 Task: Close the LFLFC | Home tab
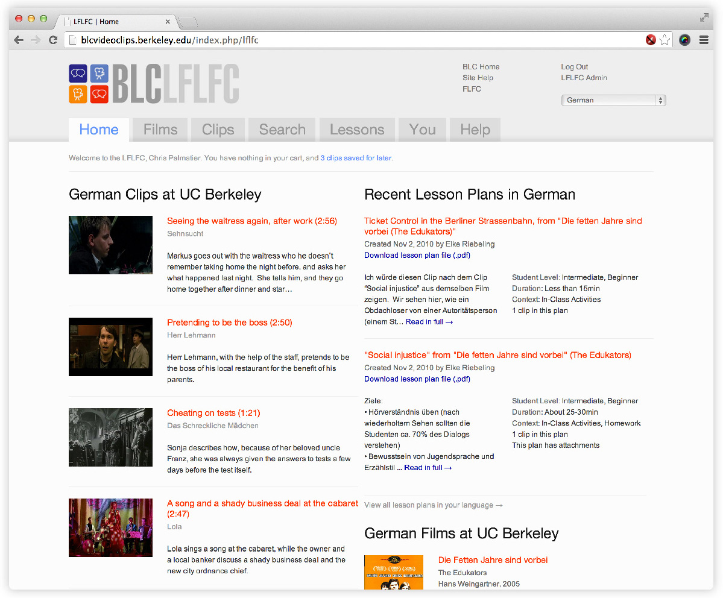168,22
